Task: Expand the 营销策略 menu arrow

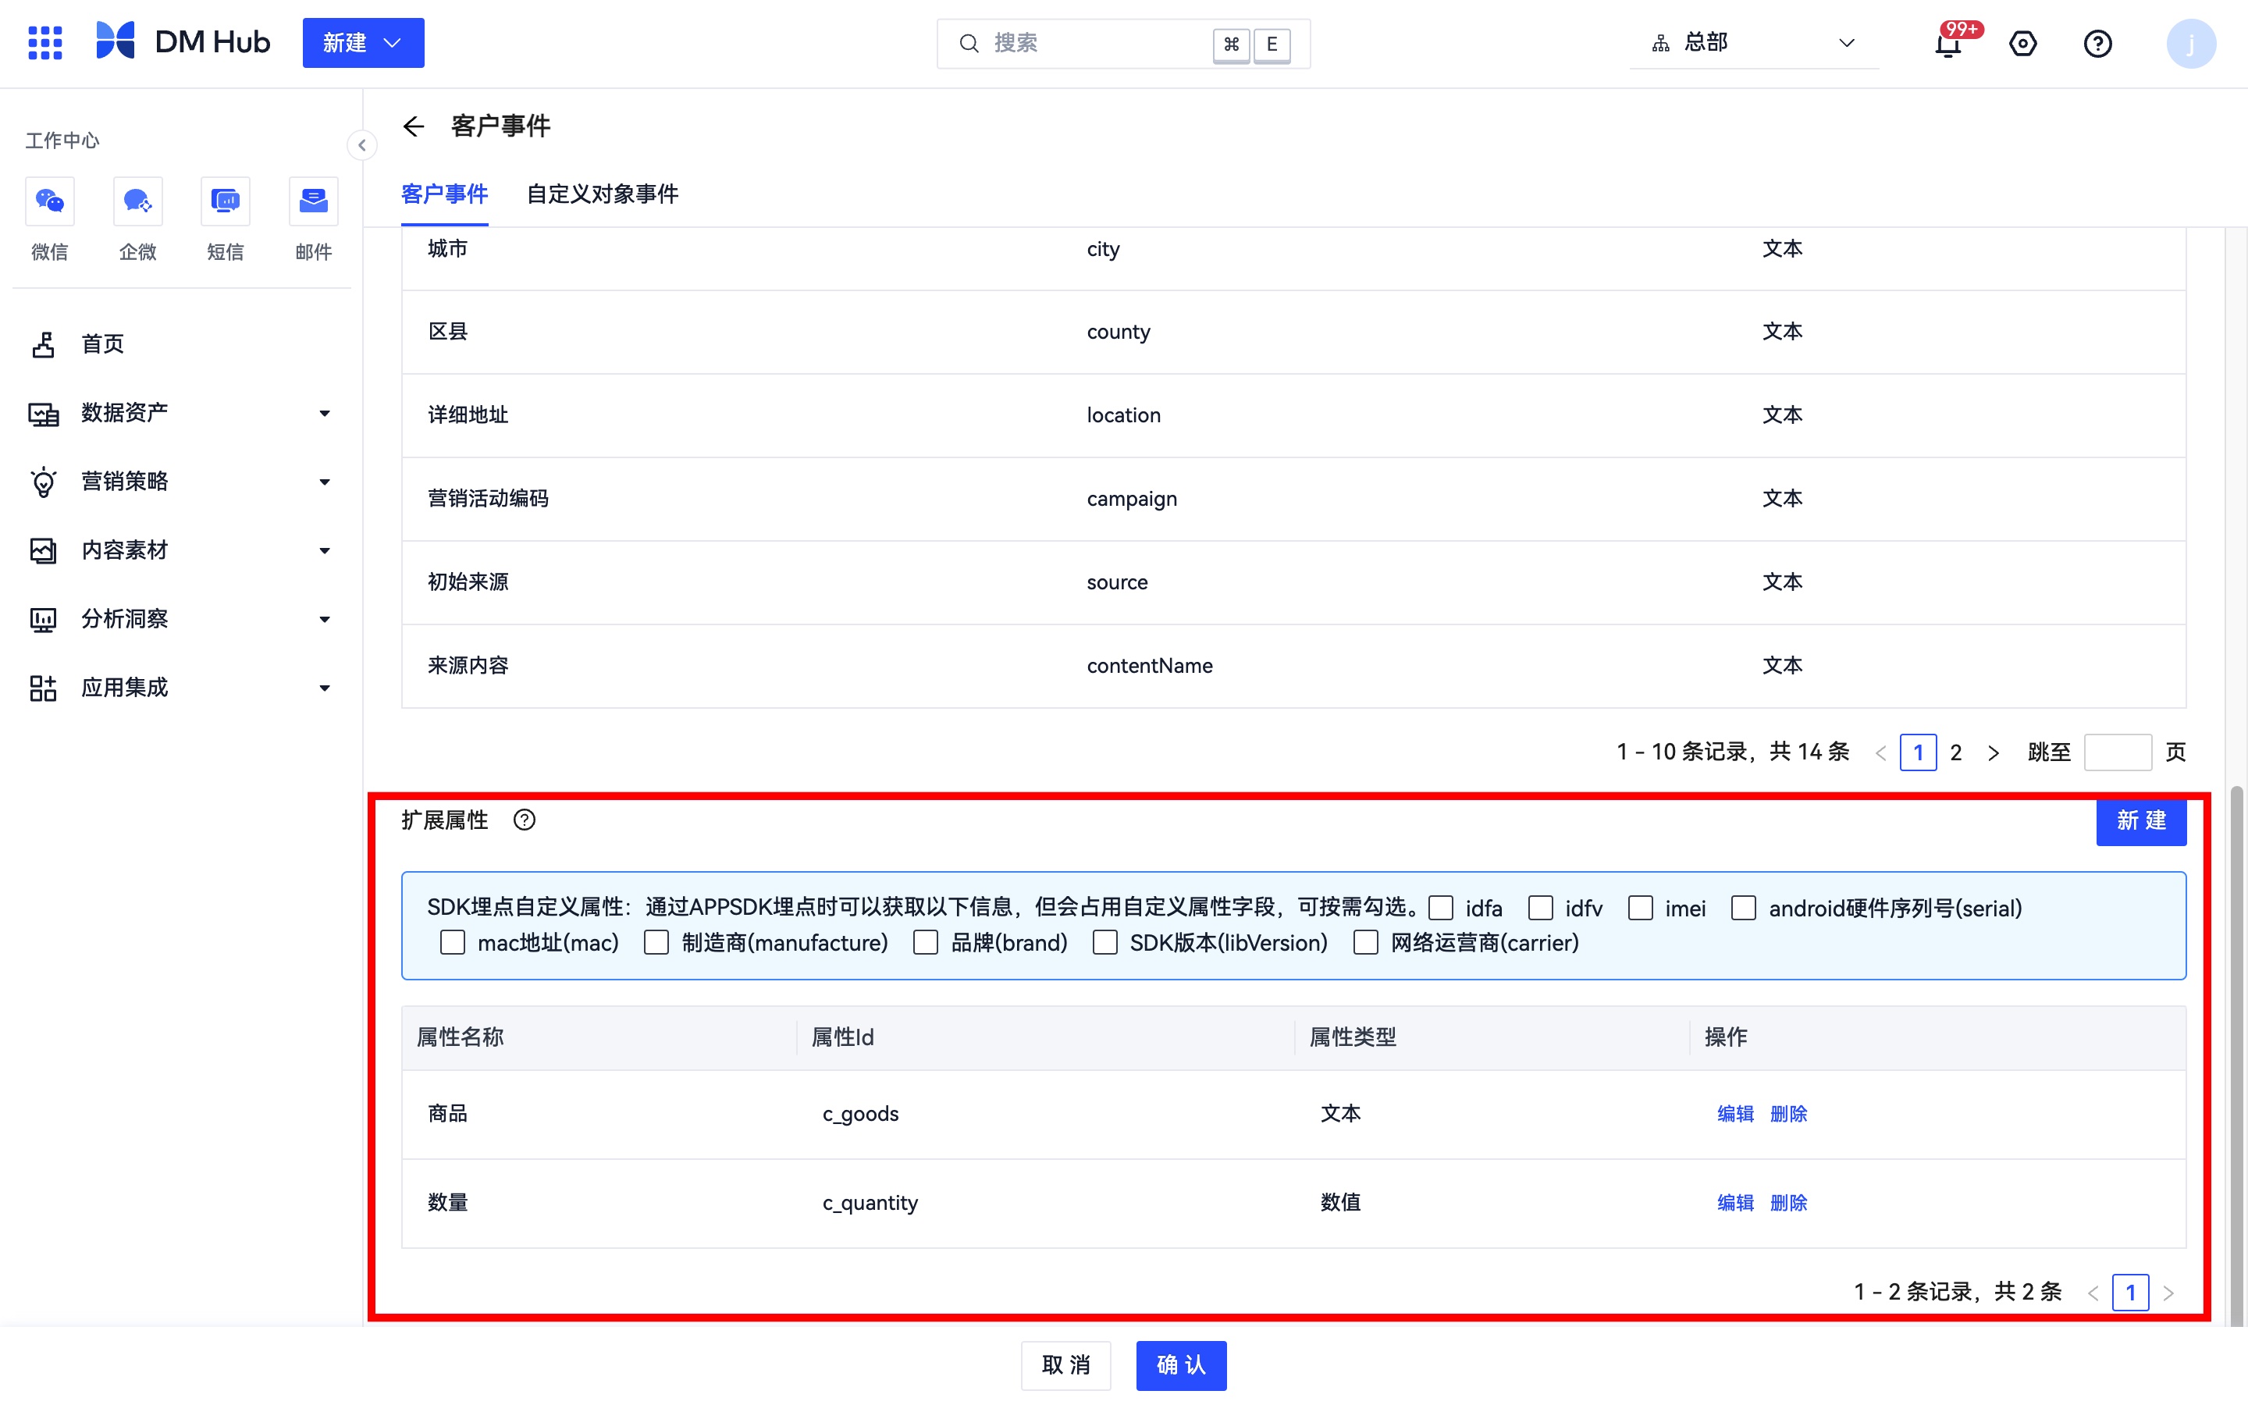Action: [324, 482]
